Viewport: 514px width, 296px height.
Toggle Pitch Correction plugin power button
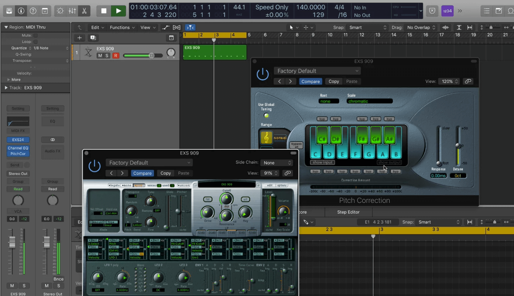[263, 74]
